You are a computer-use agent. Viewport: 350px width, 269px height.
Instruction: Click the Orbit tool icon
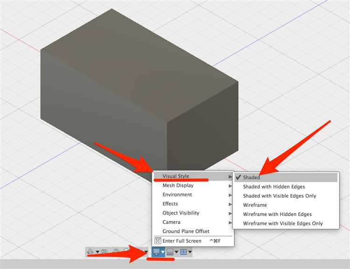[x=90, y=252]
